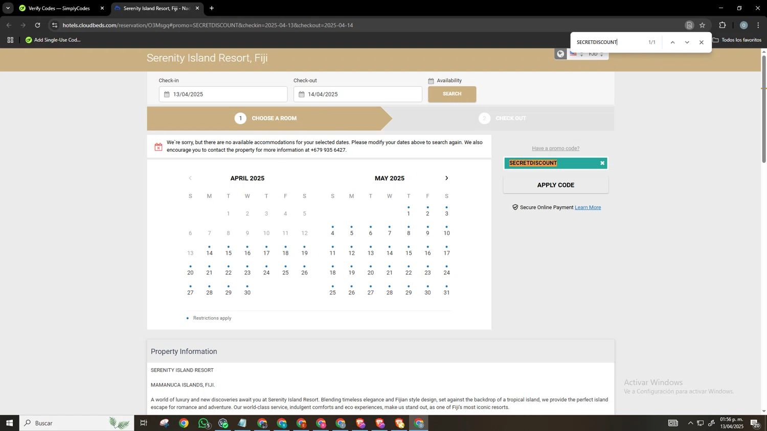Image resolution: width=767 pixels, height=431 pixels.
Task: Close the find-in-page bar
Action: coord(702,42)
